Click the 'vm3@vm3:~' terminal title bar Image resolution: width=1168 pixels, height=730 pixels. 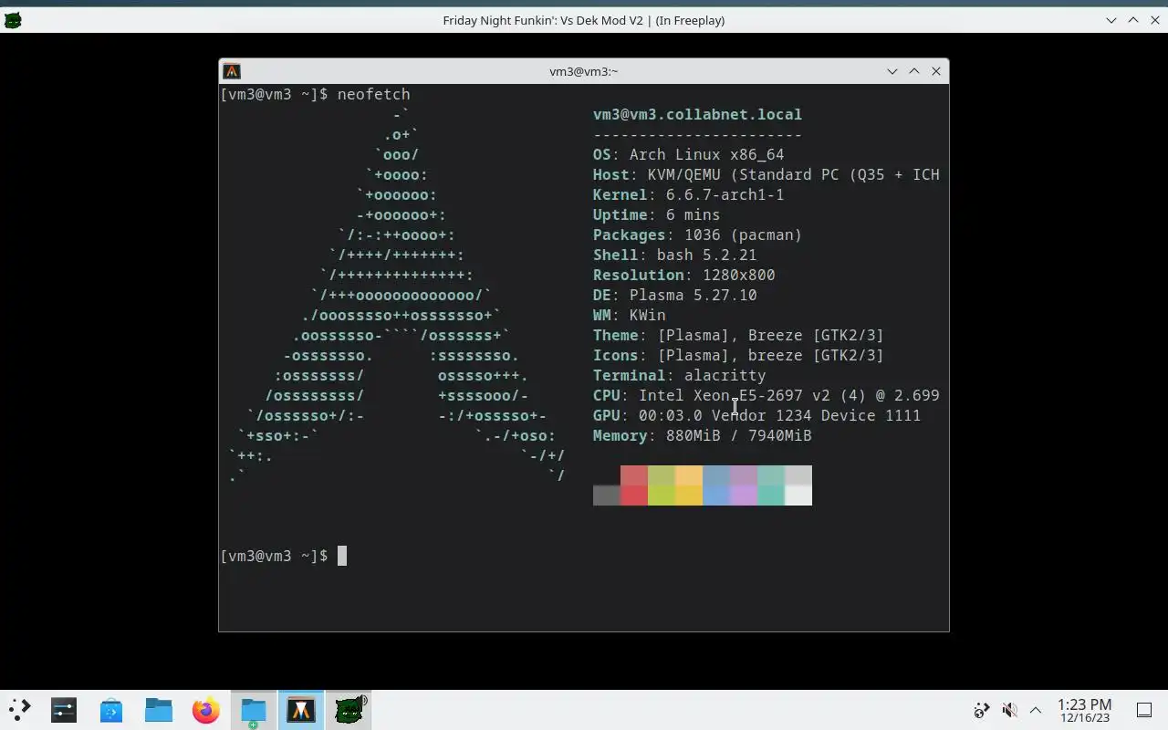click(x=584, y=71)
